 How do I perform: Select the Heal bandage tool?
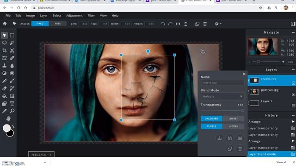[x=12, y=58]
